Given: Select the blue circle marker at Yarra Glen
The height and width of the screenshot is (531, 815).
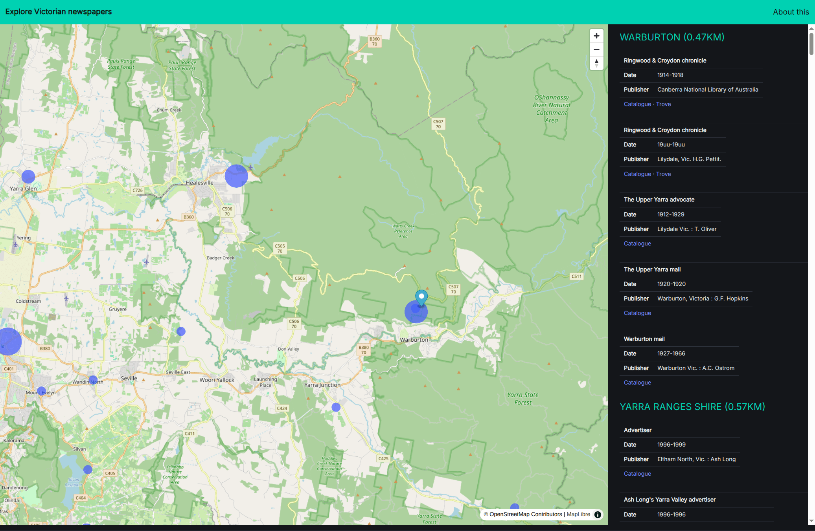Looking at the screenshot, I should [x=28, y=177].
